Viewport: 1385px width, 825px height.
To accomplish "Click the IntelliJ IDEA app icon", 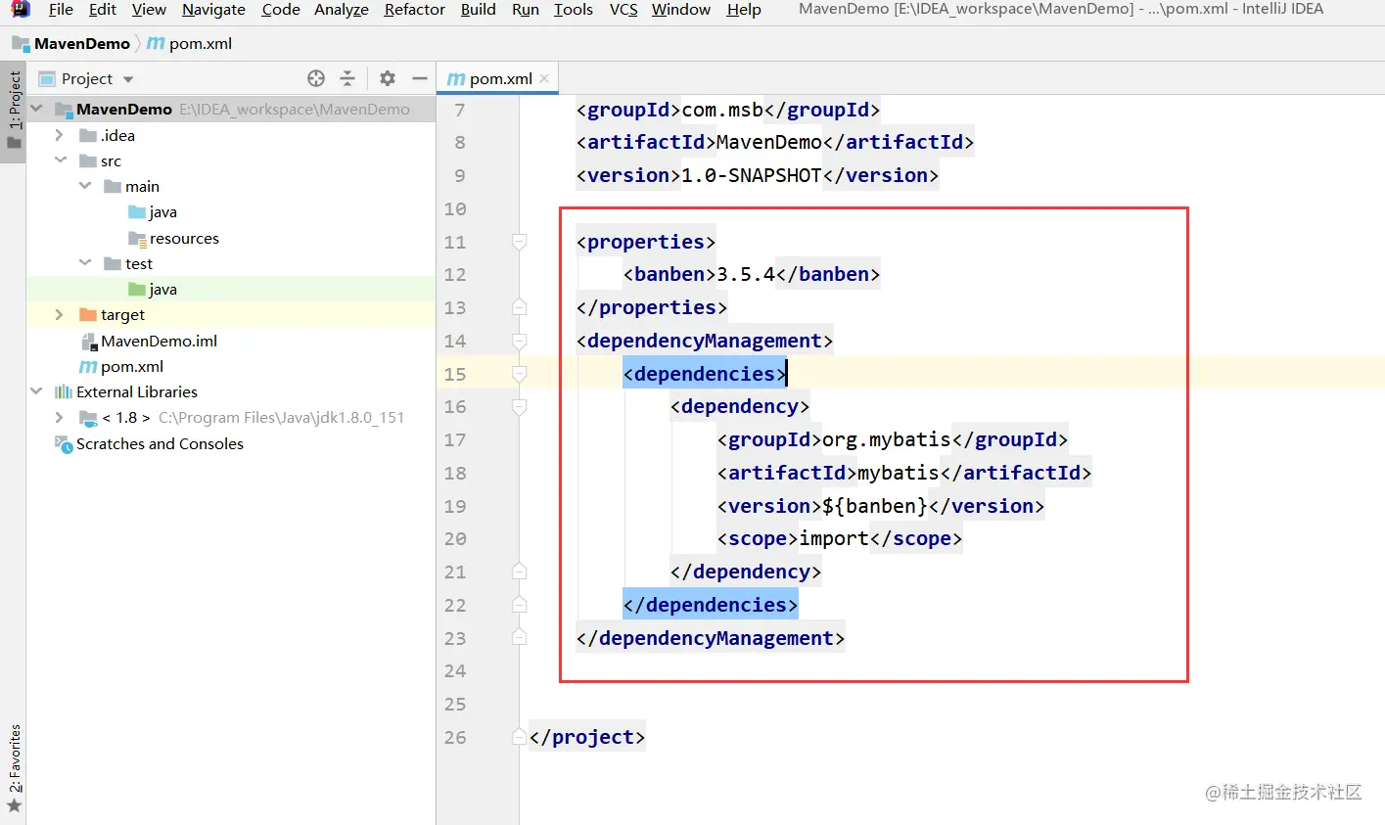I will click(x=20, y=10).
